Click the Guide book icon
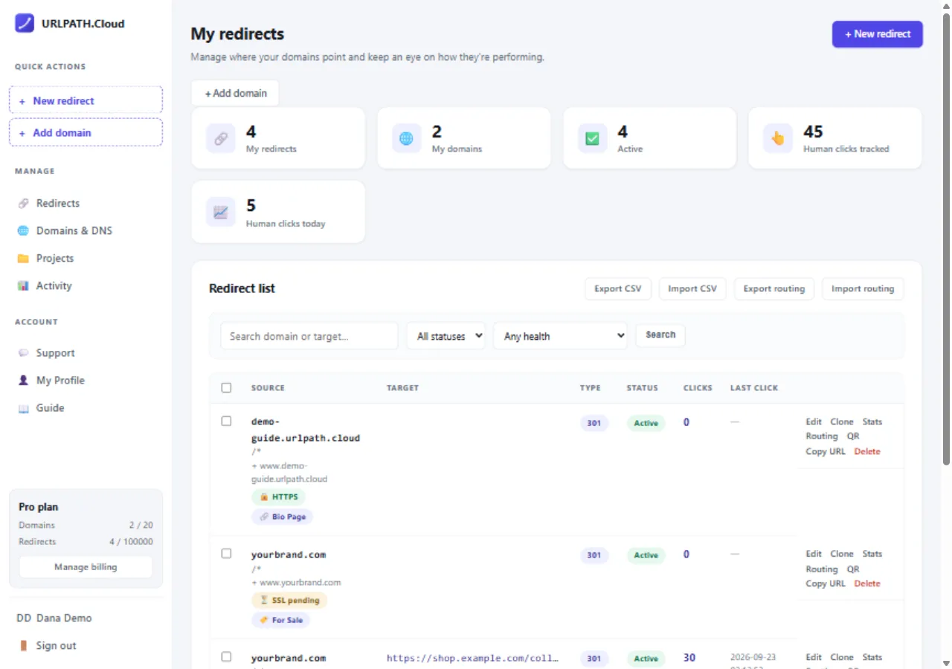 pyautogui.click(x=23, y=408)
